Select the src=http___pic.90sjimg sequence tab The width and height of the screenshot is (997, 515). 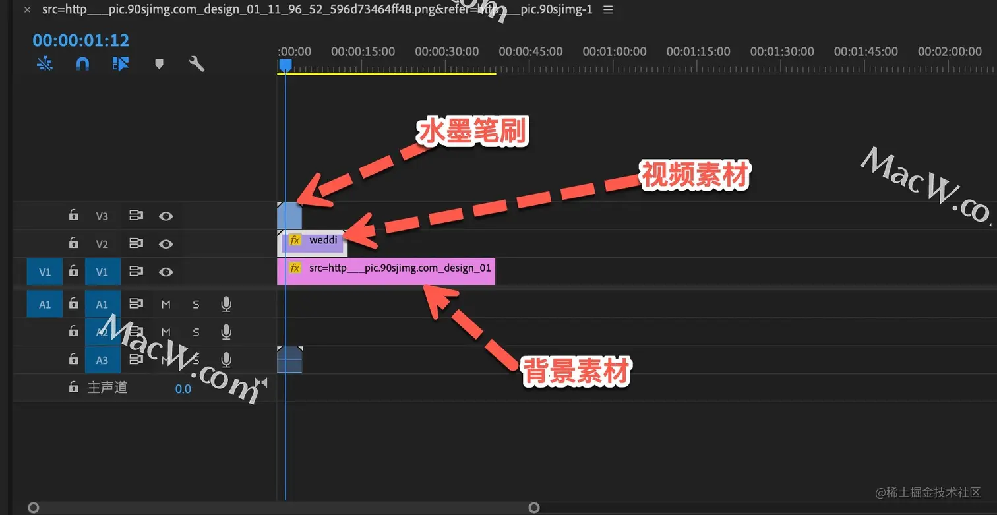point(317,10)
